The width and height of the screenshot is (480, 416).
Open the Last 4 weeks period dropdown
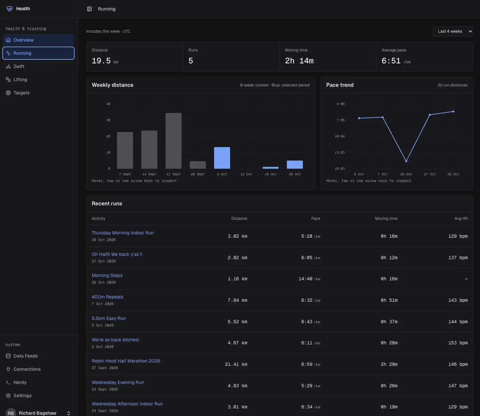click(x=453, y=31)
